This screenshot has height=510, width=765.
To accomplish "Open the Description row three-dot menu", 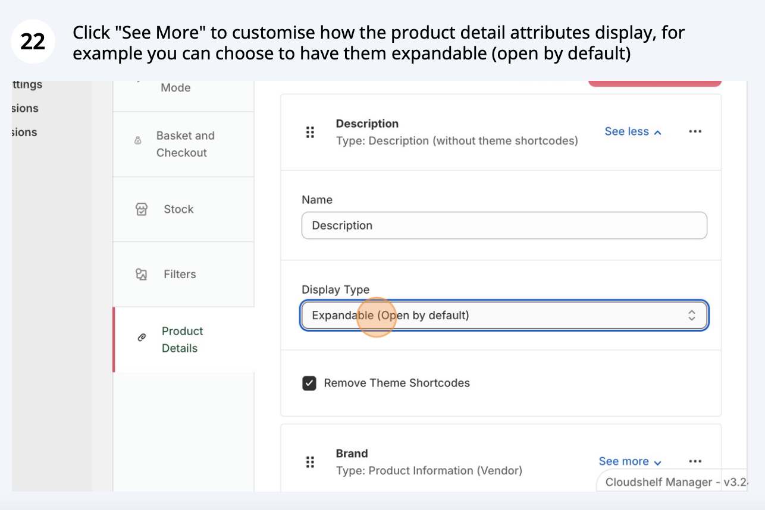I will 695,131.
